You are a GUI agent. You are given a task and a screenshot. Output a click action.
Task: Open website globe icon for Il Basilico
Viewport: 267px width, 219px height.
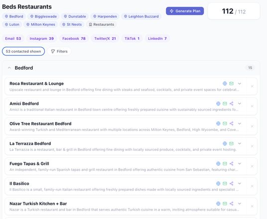pyautogui.click(x=218, y=183)
